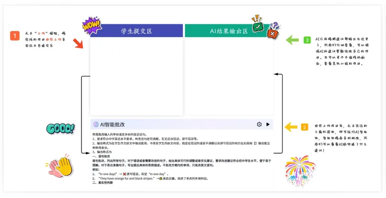386x198 pixels.
Task: Select the 学生提交区 header
Action: (x=136, y=31)
